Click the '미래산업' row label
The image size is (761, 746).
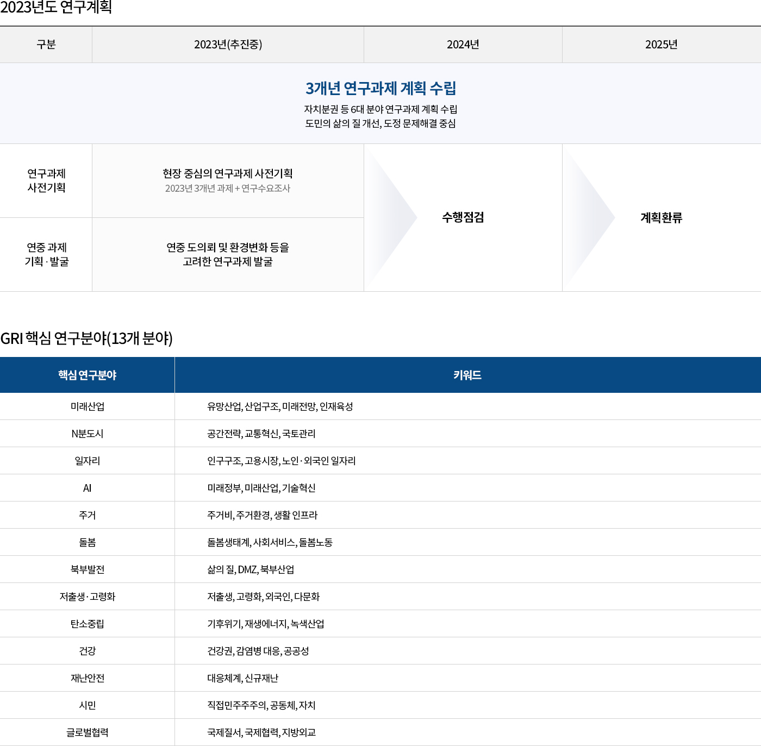click(x=87, y=406)
